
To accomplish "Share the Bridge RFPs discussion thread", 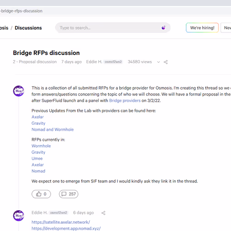I will [x=166, y=62].
